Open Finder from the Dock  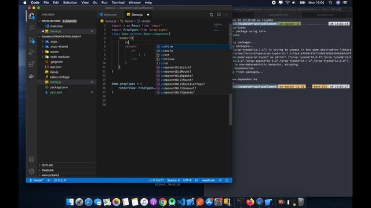70,202
